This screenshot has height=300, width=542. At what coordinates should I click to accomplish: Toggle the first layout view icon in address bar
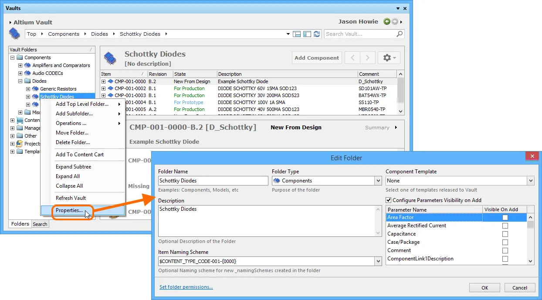[297, 34]
